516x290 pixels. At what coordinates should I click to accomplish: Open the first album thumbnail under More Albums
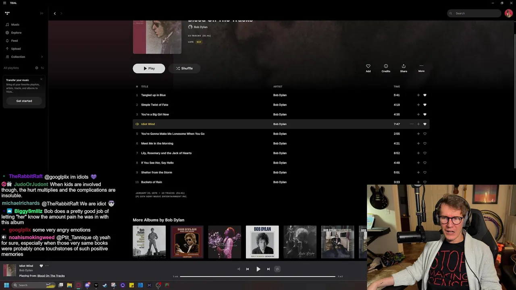pyautogui.click(x=149, y=242)
